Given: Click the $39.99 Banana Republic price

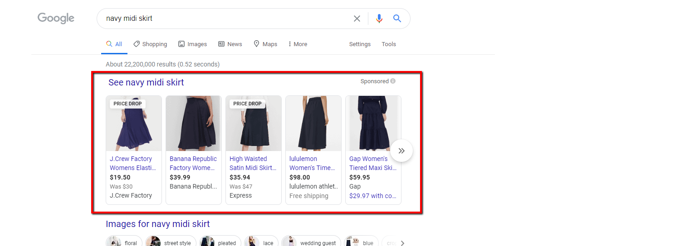Looking at the screenshot, I should [180, 177].
